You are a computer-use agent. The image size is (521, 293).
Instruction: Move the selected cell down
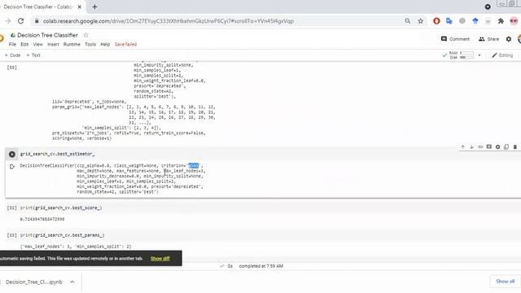tap(471, 146)
